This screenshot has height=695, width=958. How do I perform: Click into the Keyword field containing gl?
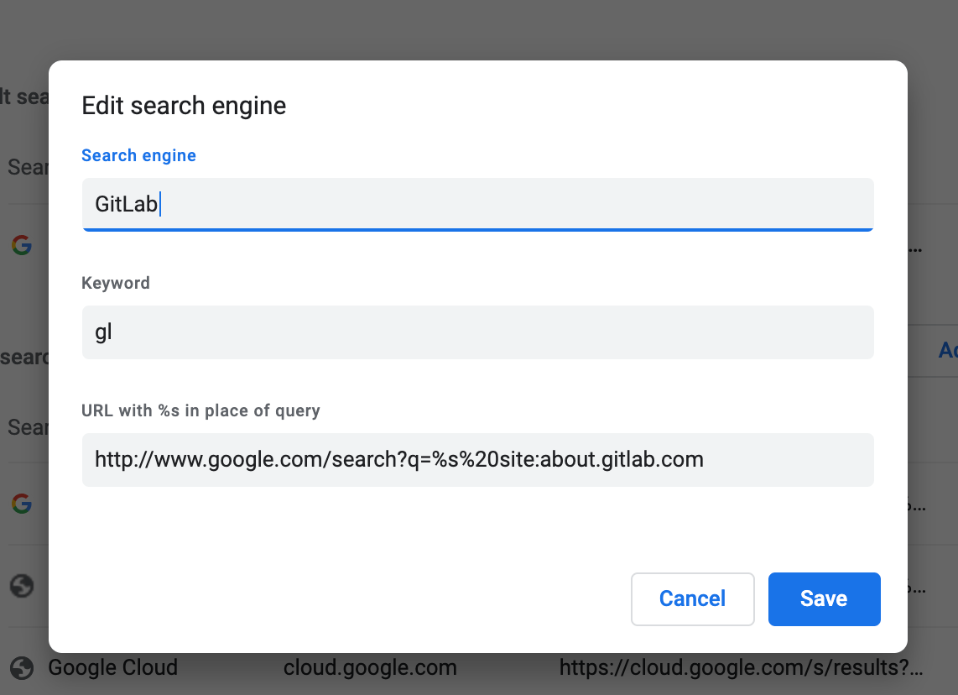coord(478,332)
